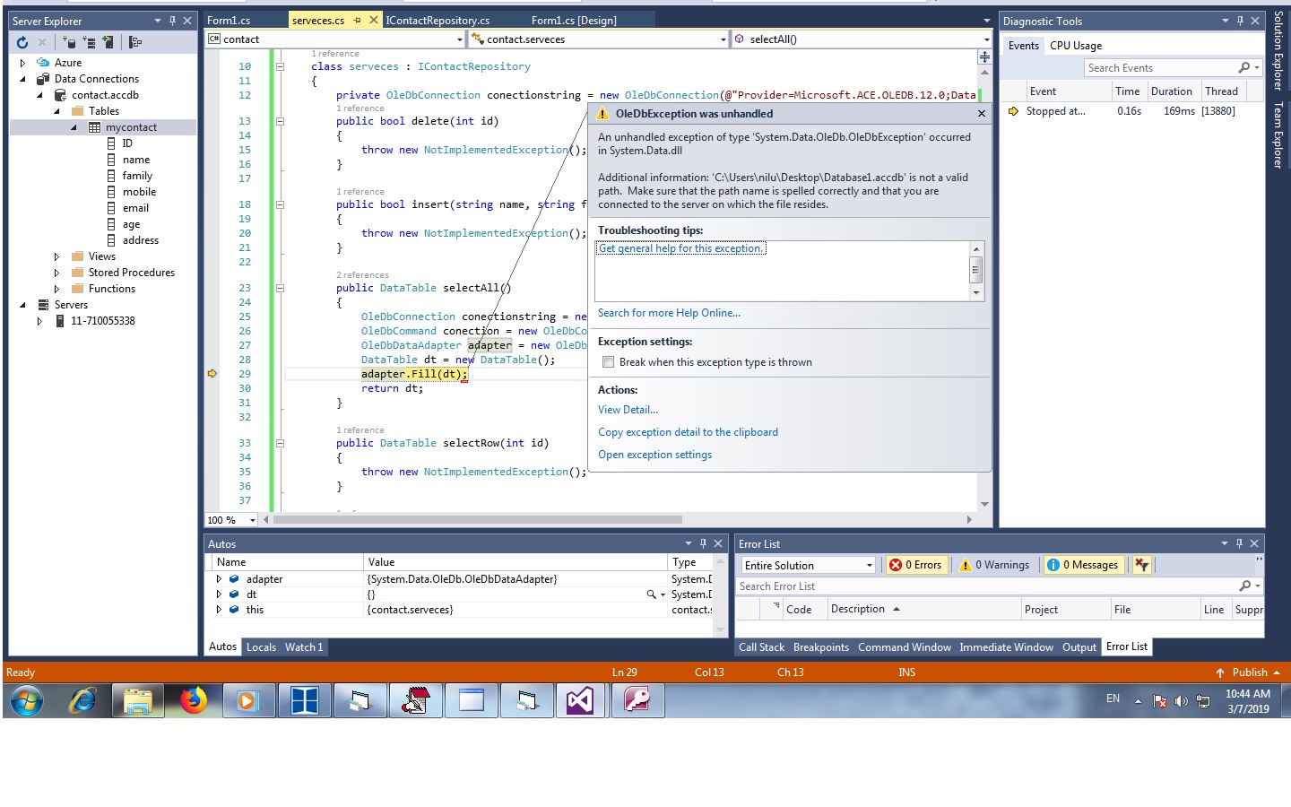Open the Entire Solution scope dropdown
The width and height of the screenshot is (1291, 807).
click(x=807, y=565)
